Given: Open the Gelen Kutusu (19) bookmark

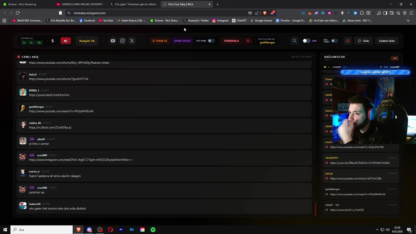Looking at the screenshot, I should (x=131, y=20).
